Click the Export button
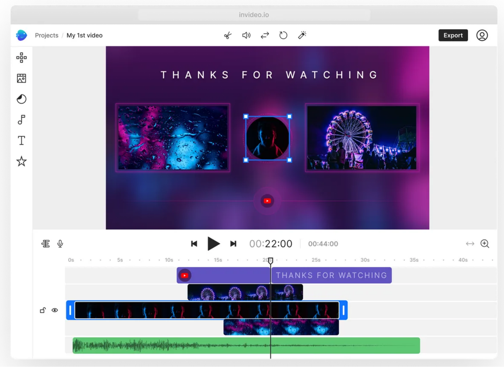 pyautogui.click(x=453, y=35)
